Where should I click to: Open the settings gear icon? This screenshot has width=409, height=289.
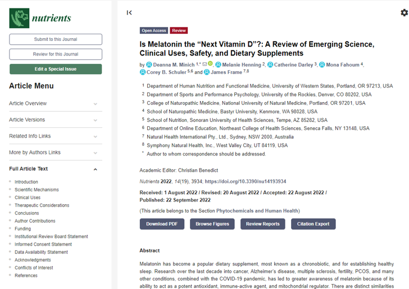point(404,13)
